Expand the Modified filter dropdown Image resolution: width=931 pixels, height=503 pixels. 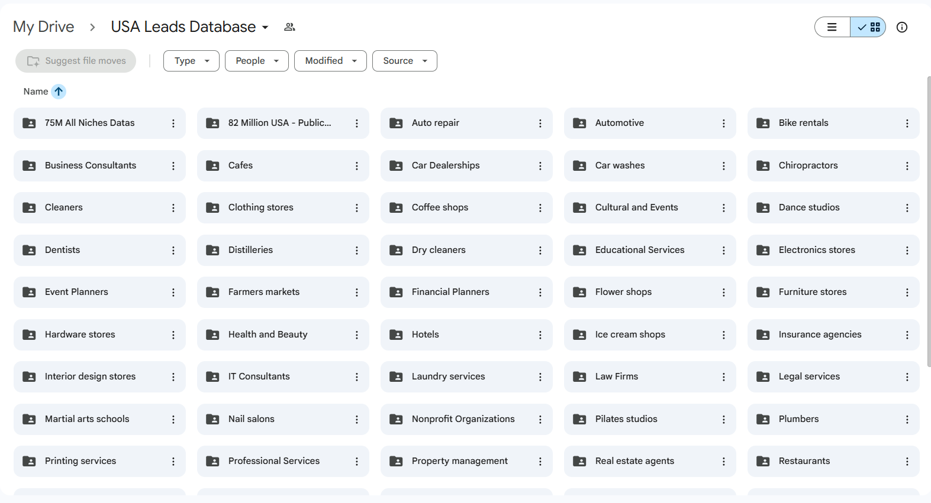(x=330, y=61)
